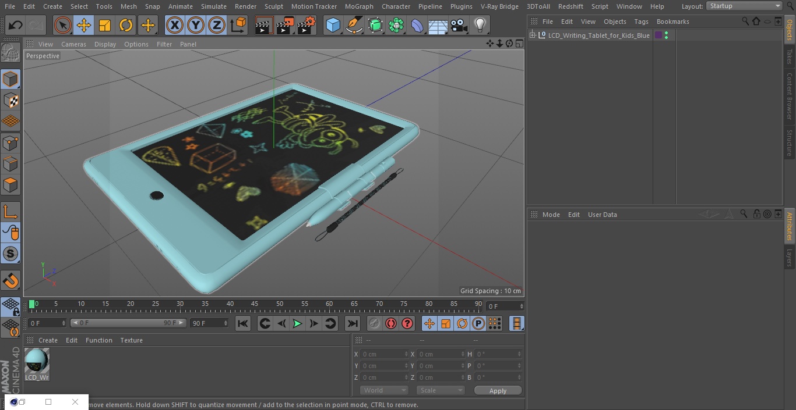Switch to the Content Browser side tab
Viewport: 796px width, 410px height.
click(790, 96)
